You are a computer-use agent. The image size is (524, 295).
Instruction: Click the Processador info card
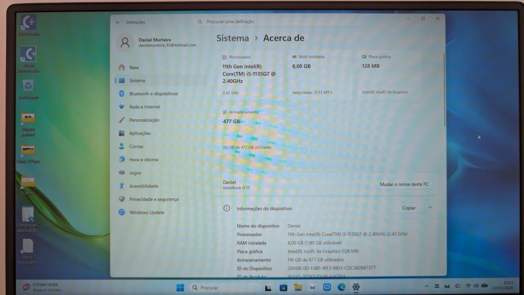coord(250,75)
